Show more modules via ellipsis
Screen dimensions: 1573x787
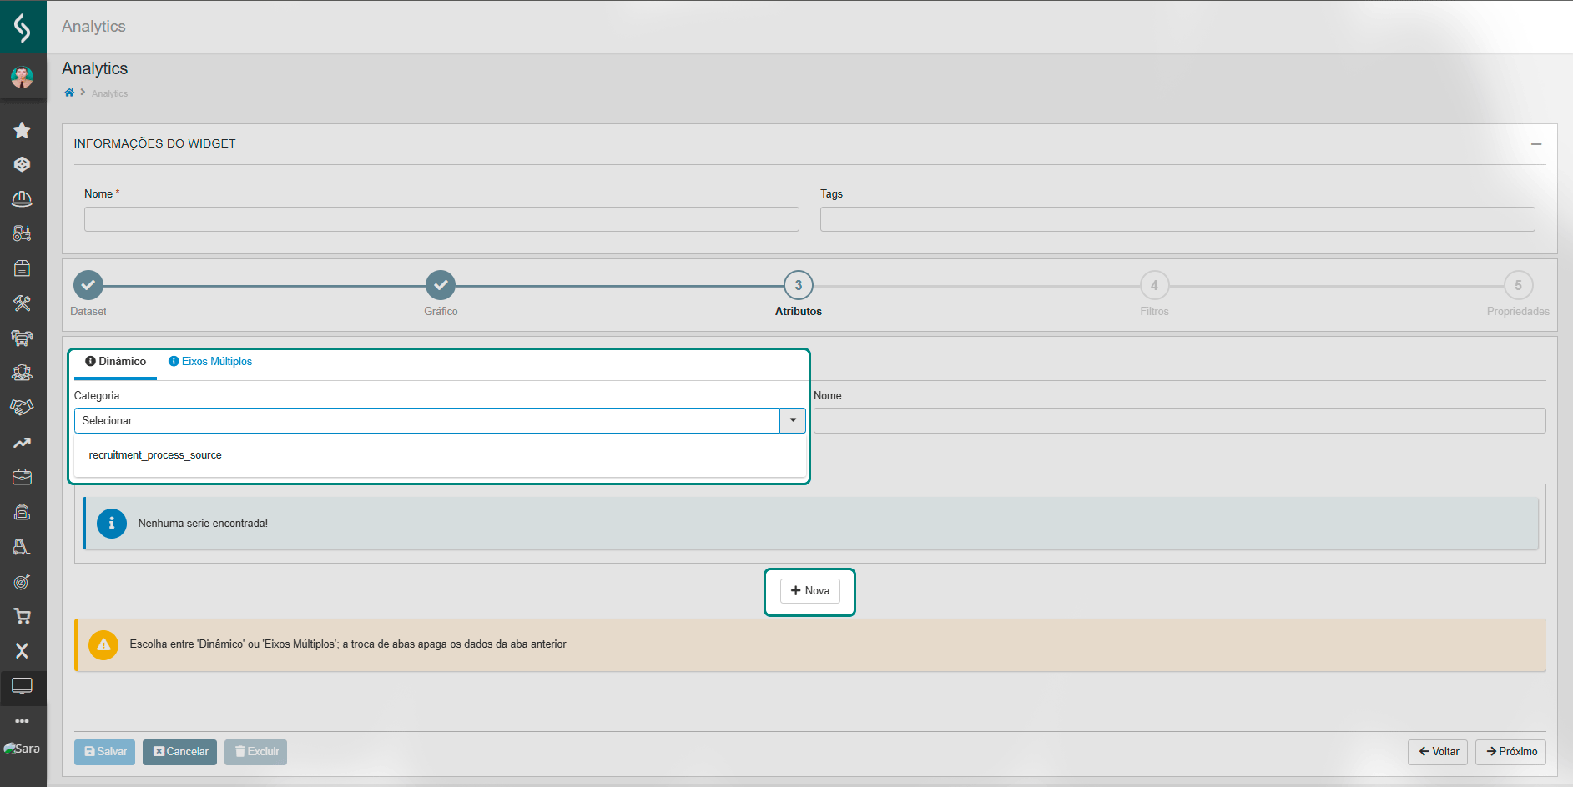pos(23,721)
